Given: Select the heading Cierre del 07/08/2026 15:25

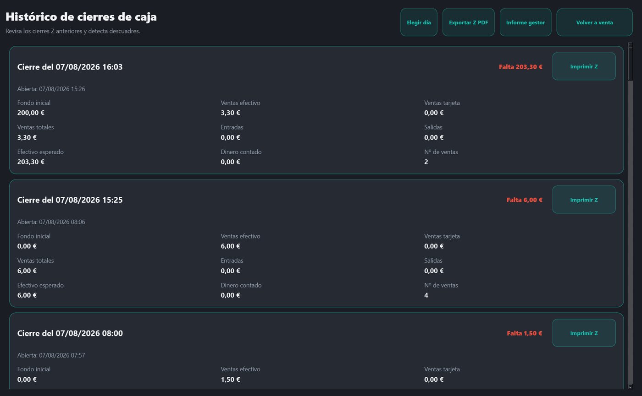Looking at the screenshot, I should point(70,200).
